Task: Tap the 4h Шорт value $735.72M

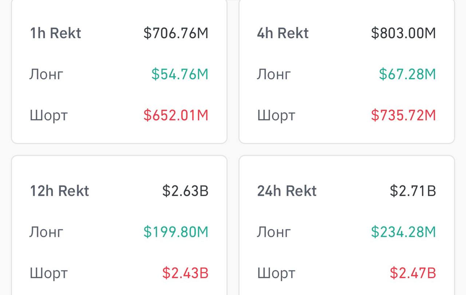Action: 403,115
